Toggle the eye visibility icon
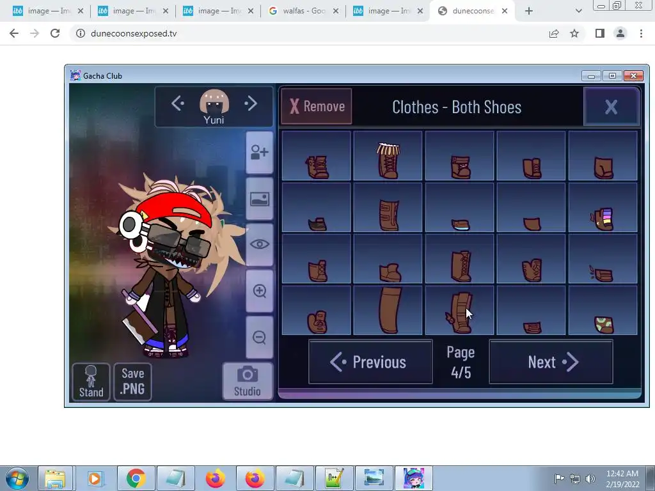This screenshot has height=491, width=655. click(x=260, y=245)
